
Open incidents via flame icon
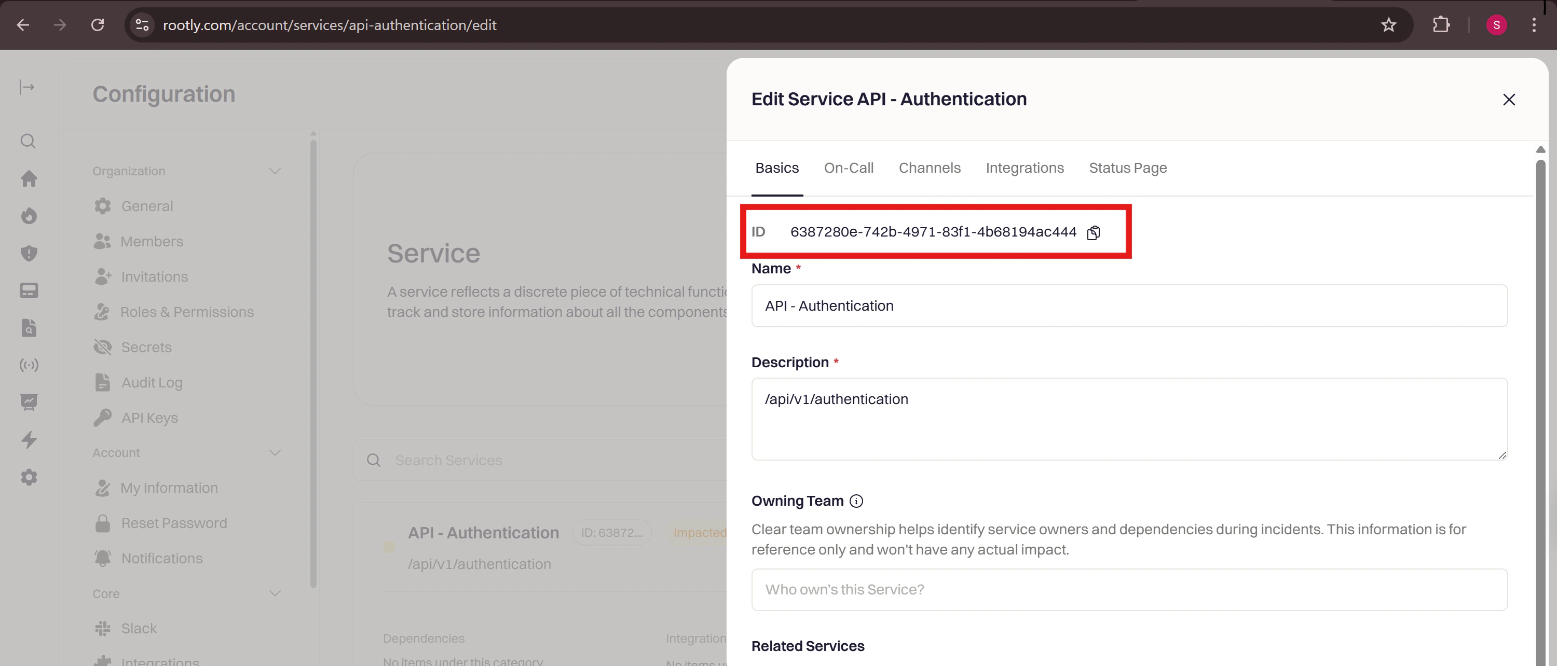coord(29,216)
